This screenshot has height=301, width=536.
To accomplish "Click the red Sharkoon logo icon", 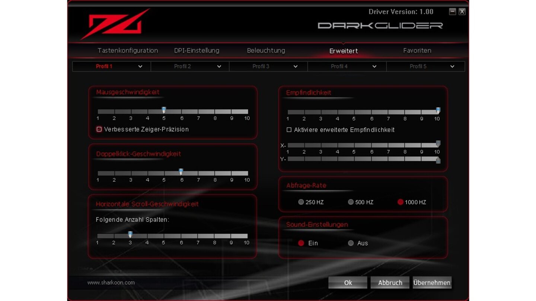I will click(115, 24).
